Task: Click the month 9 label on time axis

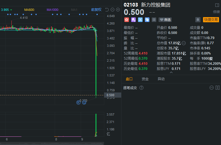Action: pyautogui.click(x=82, y=139)
